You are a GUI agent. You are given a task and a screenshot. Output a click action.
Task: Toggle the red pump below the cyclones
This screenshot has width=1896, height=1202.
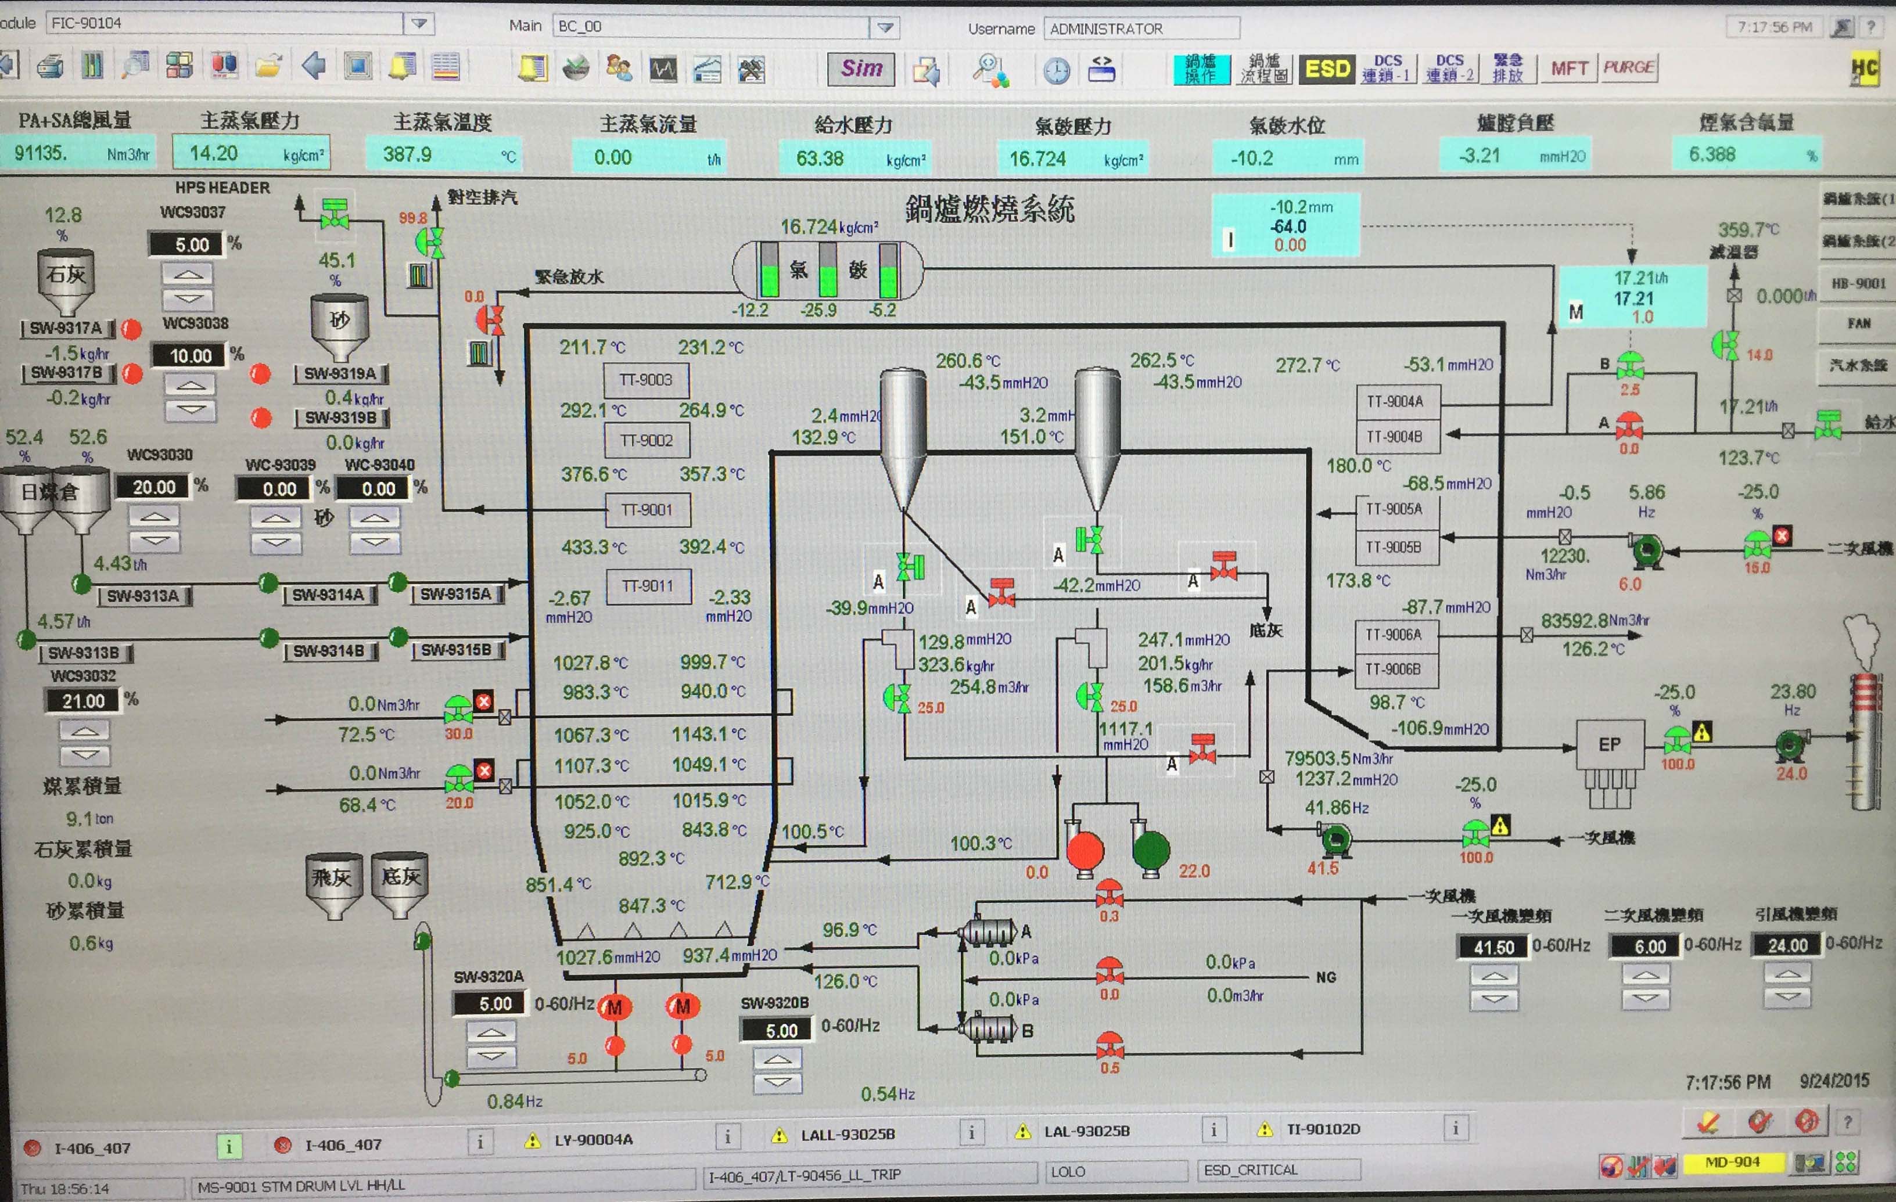tap(1085, 851)
